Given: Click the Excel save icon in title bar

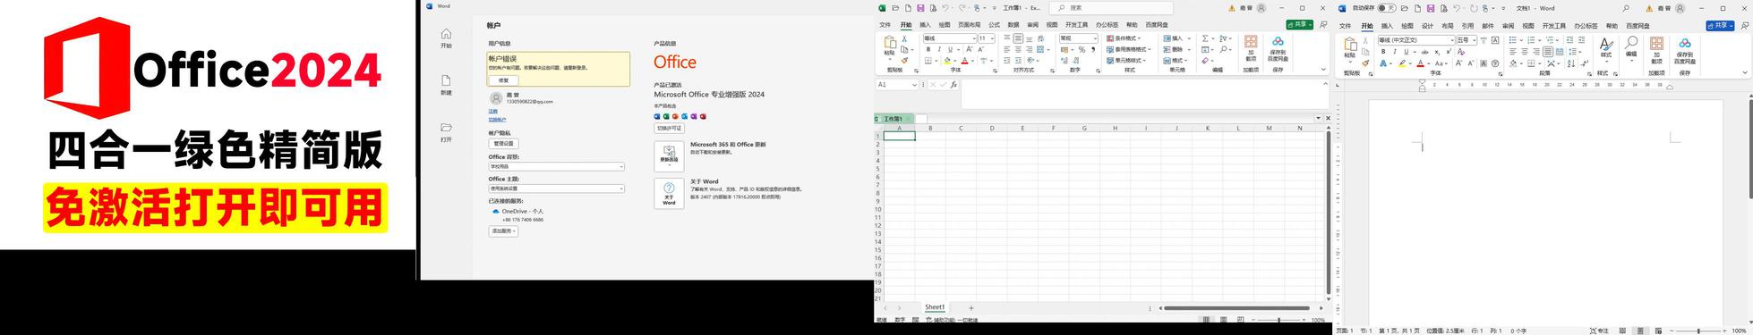Looking at the screenshot, I should (x=920, y=8).
